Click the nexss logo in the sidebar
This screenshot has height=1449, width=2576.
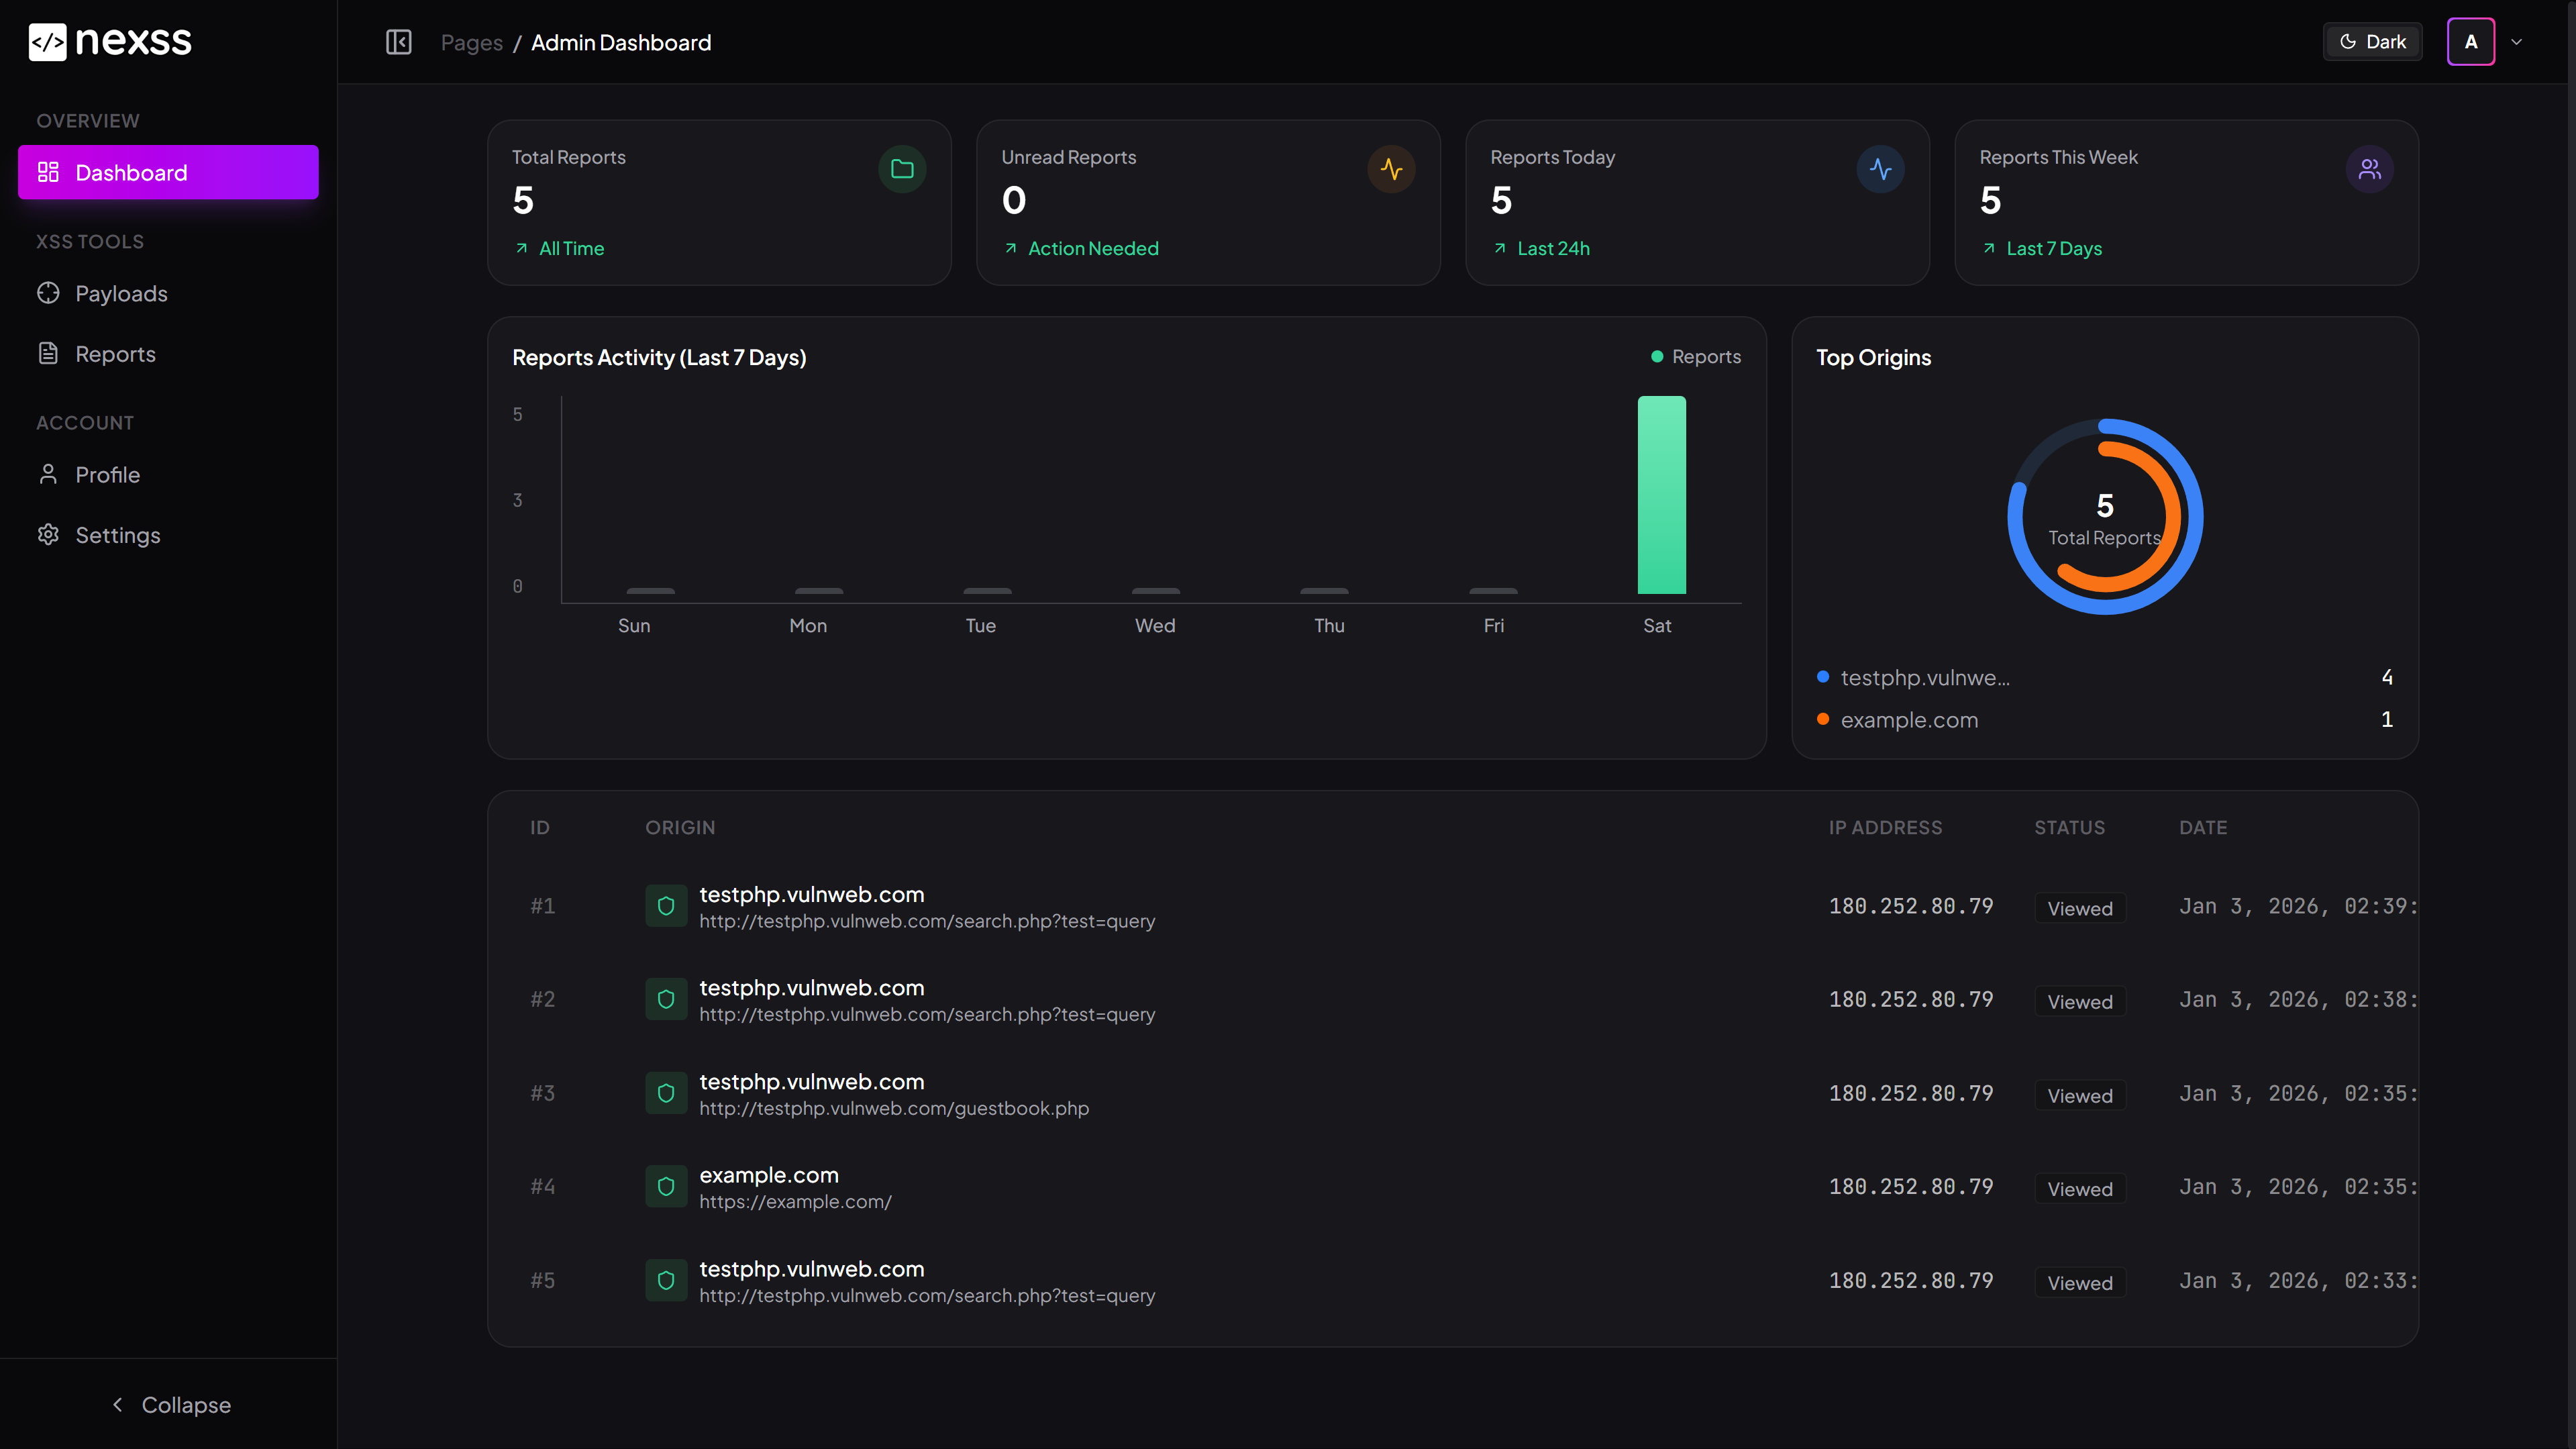point(109,41)
